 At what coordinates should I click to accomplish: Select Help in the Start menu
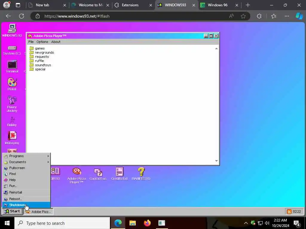tap(26, 180)
